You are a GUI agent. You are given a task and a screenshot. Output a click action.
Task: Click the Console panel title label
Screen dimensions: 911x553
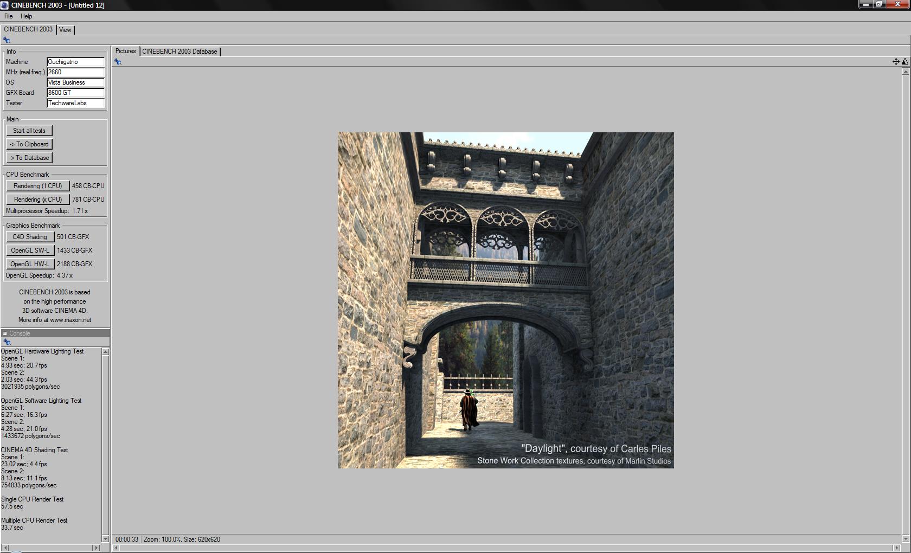point(20,333)
